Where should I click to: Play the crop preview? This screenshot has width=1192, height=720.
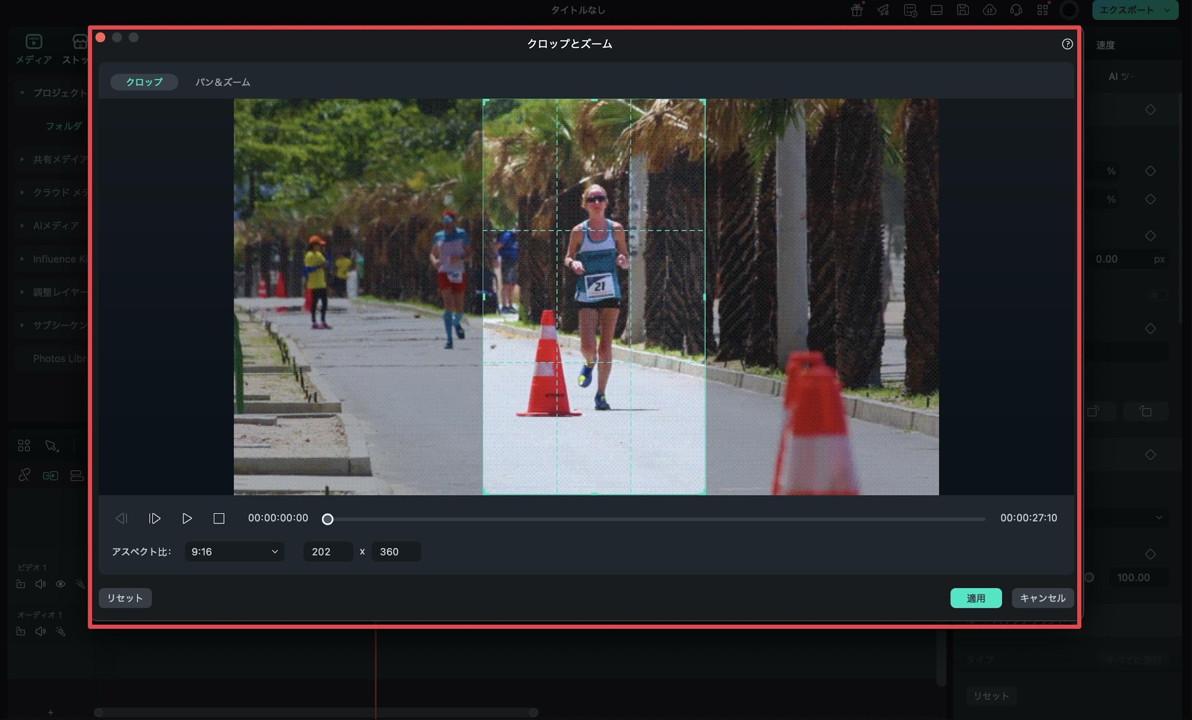187,518
